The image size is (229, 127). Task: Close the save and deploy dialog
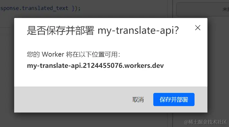[198, 28]
